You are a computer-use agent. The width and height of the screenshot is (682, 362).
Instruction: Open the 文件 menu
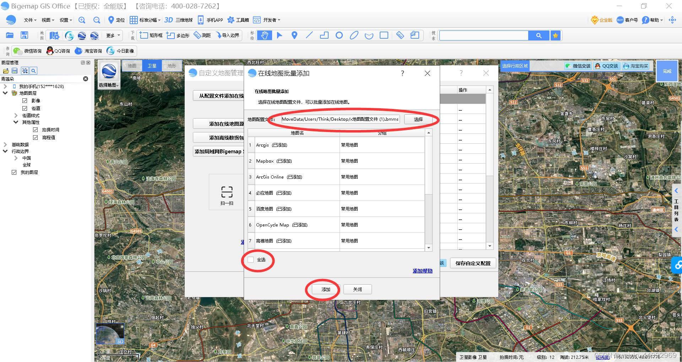pos(30,20)
